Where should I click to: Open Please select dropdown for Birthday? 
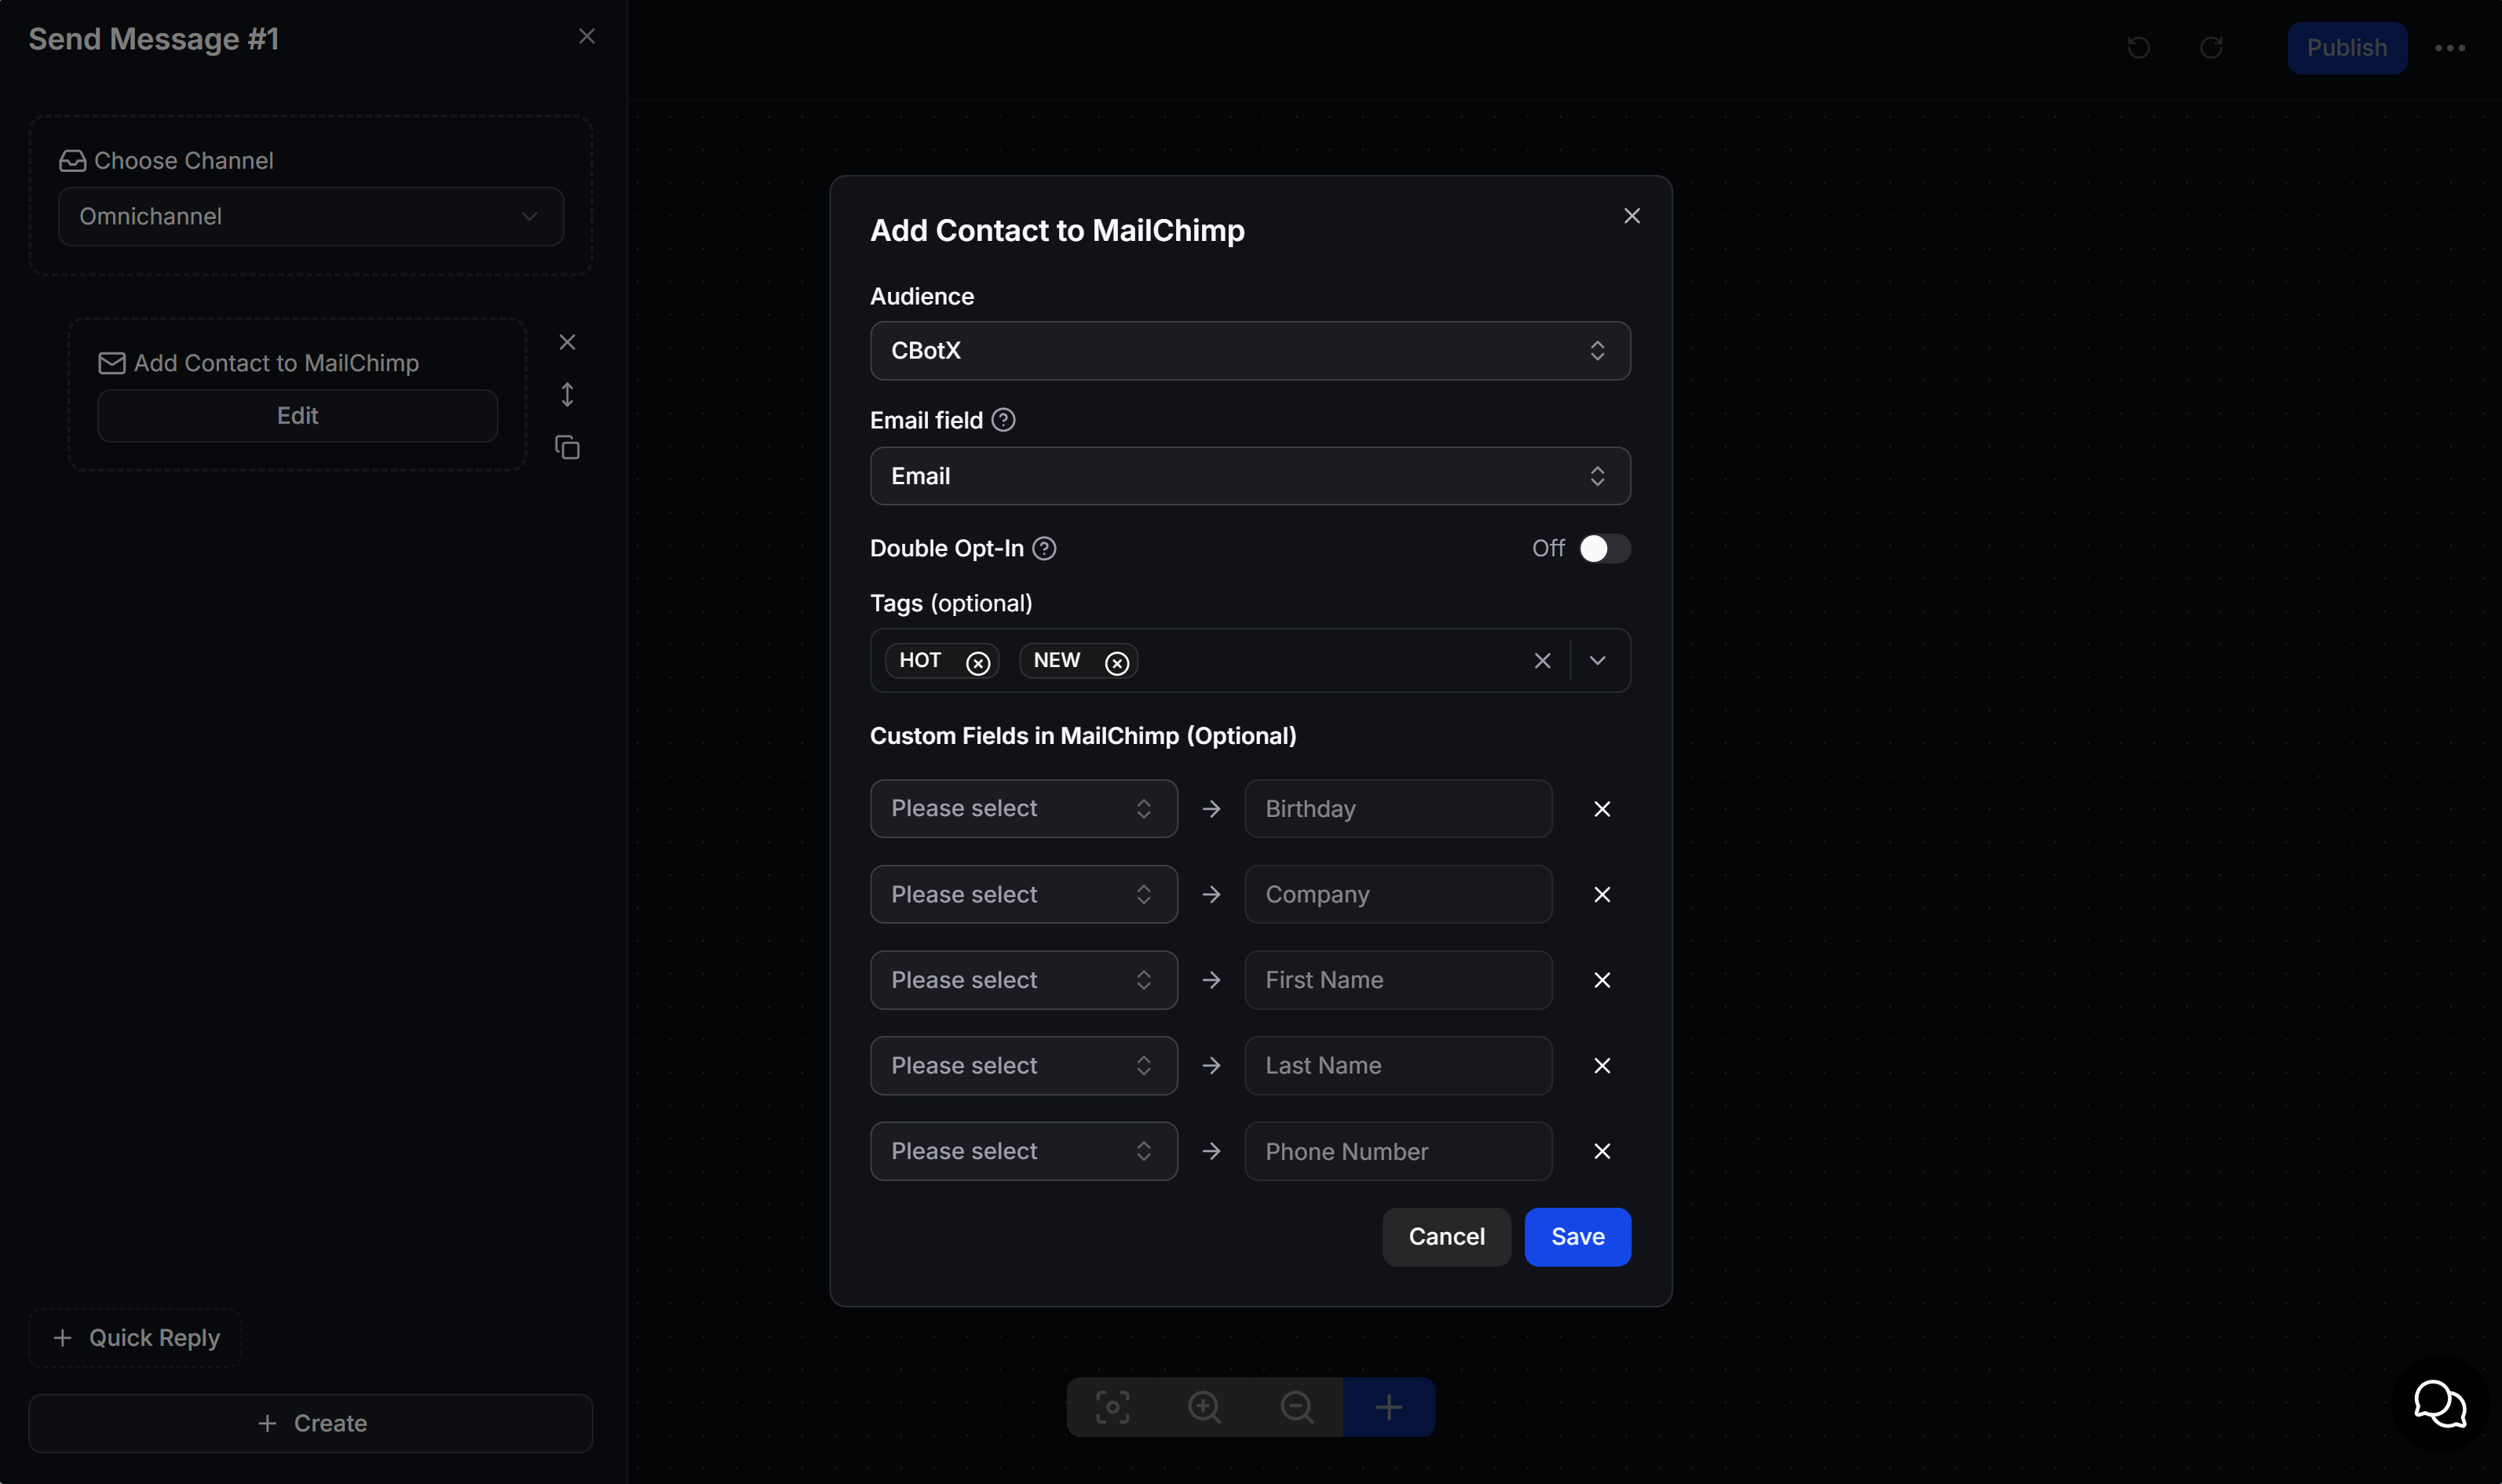(1024, 809)
